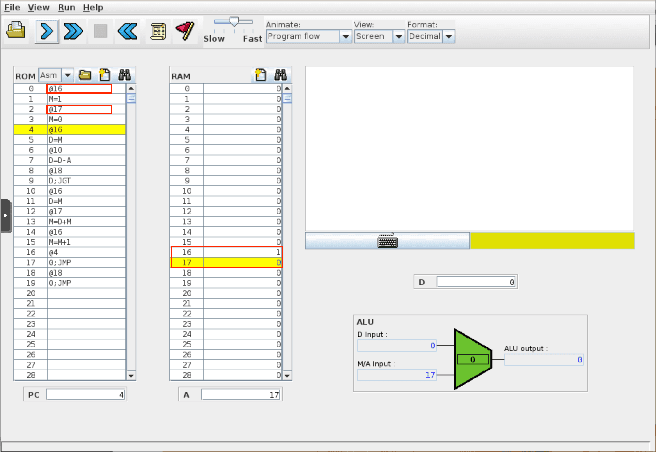Open the View Screen dropdown
Screen dimensions: 656x452
pyautogui.click(x=398, y=36)
